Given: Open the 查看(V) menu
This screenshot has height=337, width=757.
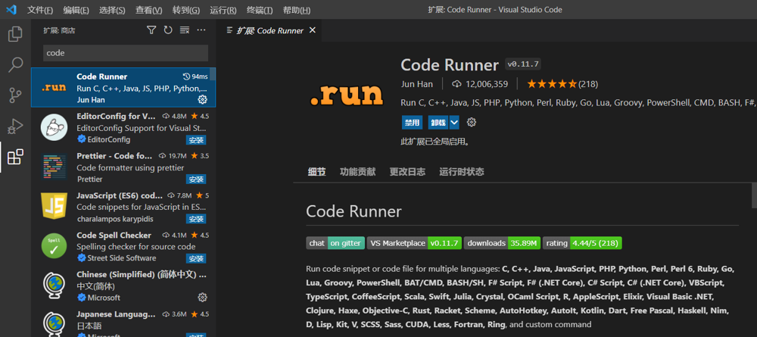Looking at the screenshot, I should (148, 10).
